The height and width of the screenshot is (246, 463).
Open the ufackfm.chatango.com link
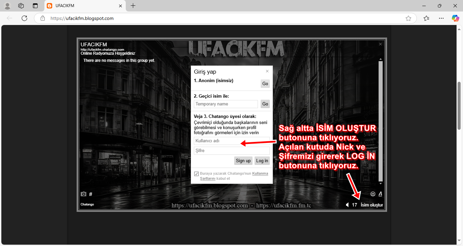click(102, 50)
